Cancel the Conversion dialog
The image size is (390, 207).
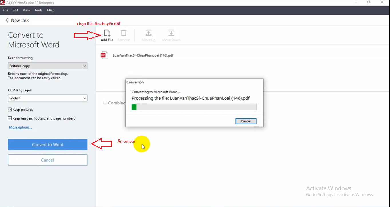246,121
